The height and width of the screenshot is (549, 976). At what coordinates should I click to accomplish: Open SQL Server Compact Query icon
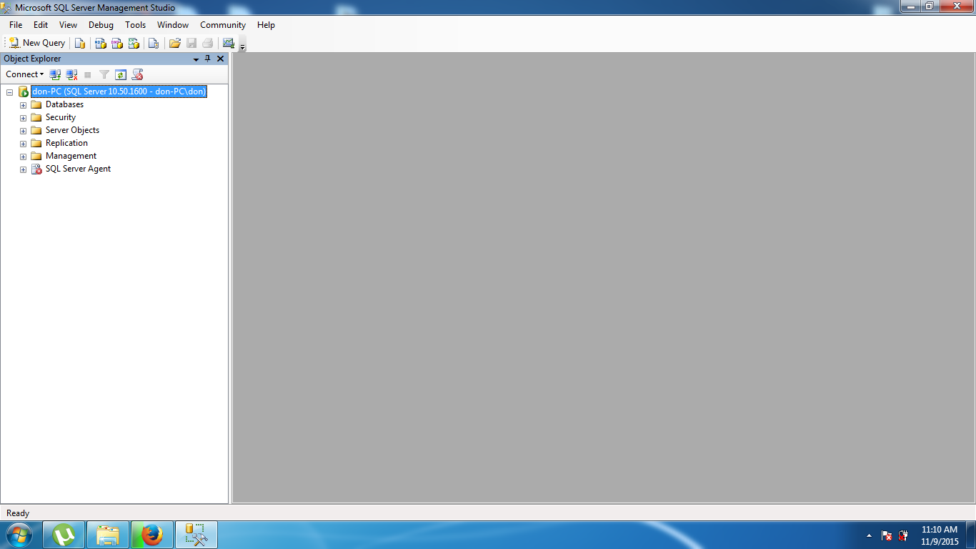[153, 43]
